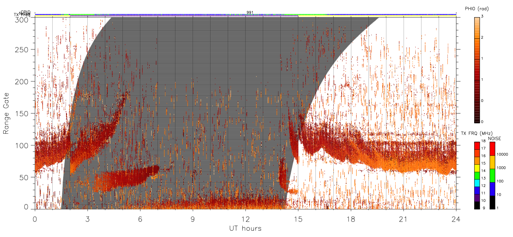Click the red swatch in TX FRQ legend

477,145
